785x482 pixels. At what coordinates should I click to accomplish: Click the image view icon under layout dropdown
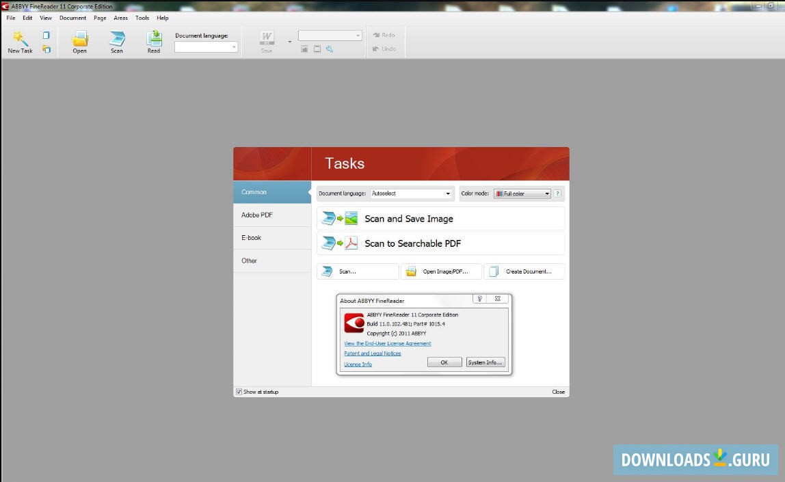[x=304, y=49]
